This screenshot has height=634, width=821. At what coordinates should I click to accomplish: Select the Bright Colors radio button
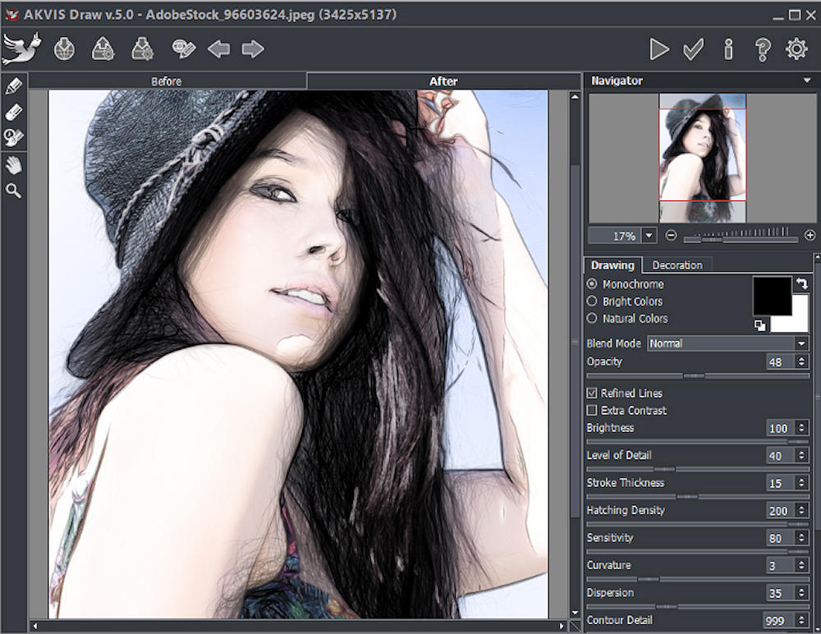[592, 301]
